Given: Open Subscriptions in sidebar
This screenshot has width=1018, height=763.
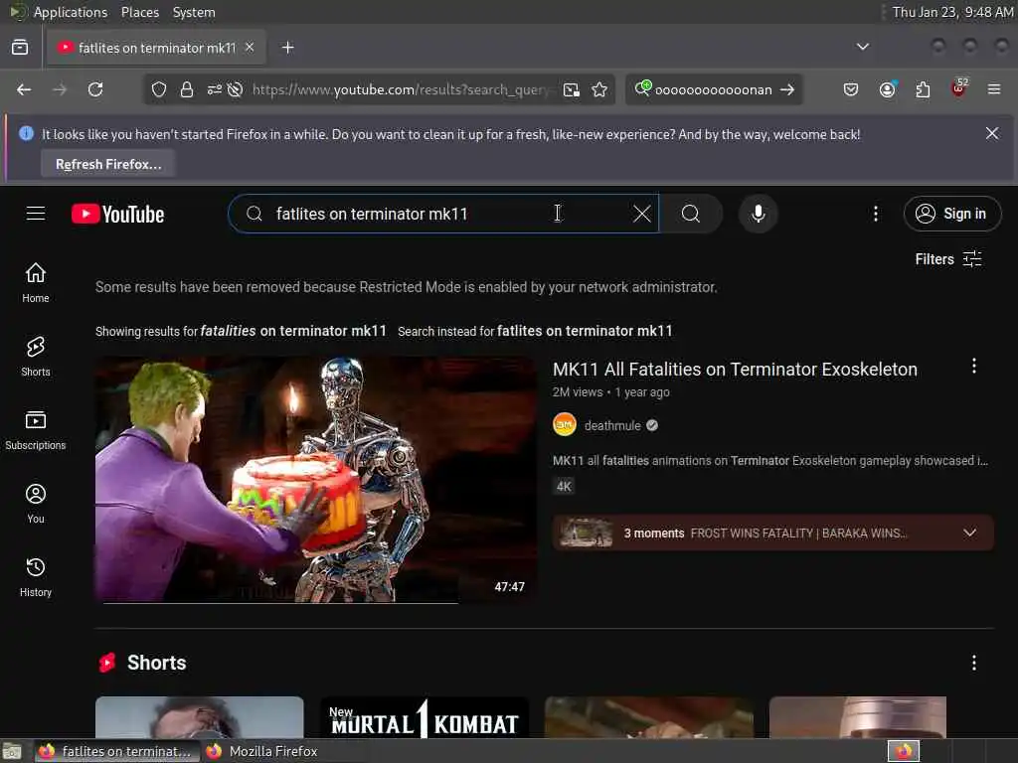Looking at the screenshot, I should (36, 429).
